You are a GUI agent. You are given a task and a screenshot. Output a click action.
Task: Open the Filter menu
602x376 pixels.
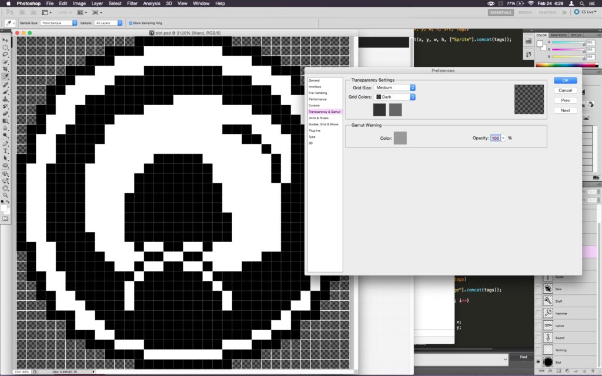click(132, 4)
